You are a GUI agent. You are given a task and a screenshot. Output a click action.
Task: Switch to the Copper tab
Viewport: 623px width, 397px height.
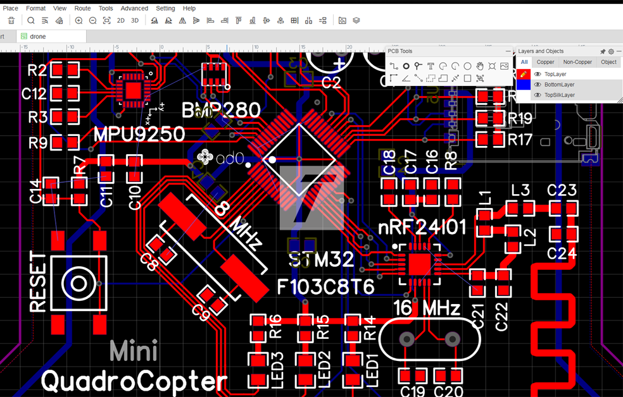pos(545,62)
